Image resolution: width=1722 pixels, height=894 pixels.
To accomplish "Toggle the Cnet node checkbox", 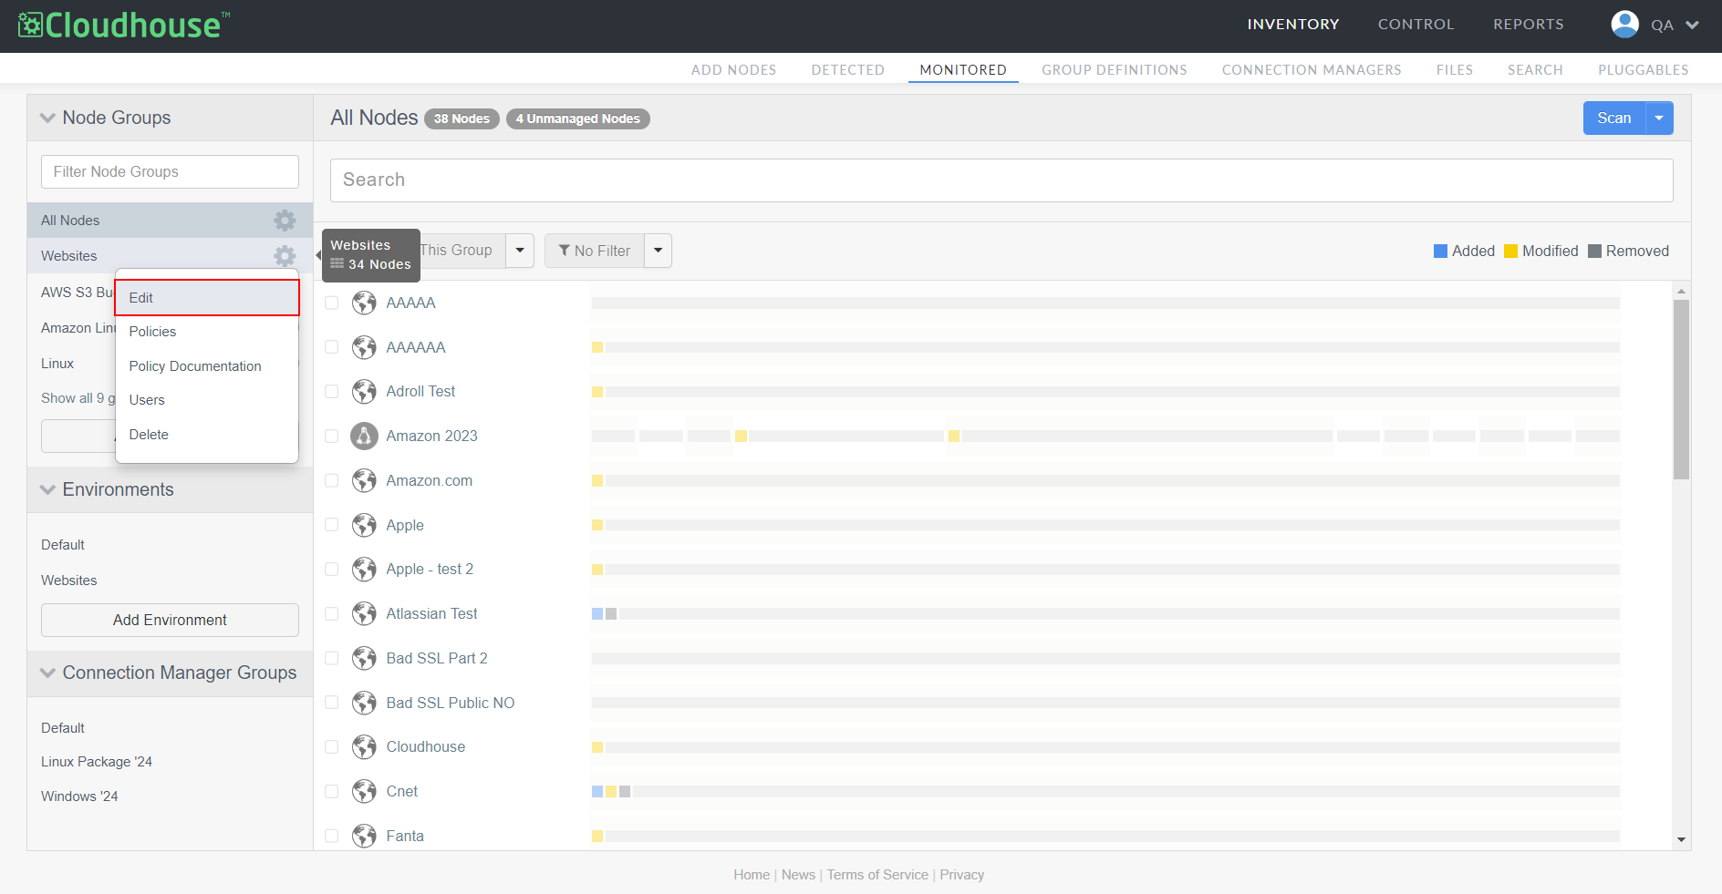I will pyautogui.click(x=332, y=791).
